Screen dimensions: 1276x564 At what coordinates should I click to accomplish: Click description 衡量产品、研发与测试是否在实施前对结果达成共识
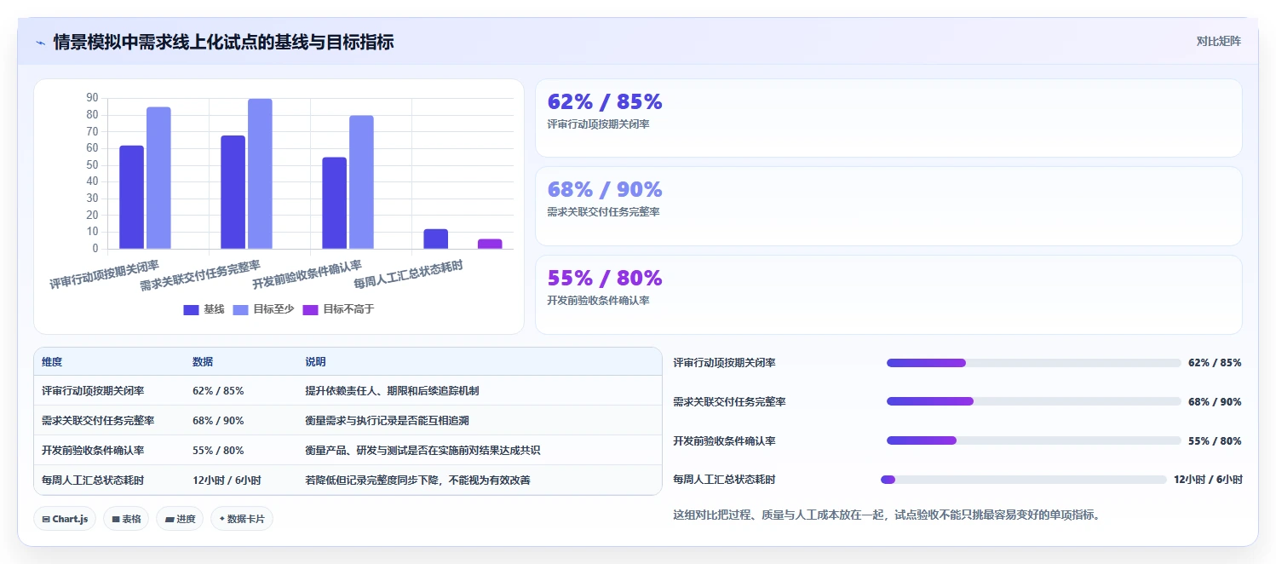422,451
